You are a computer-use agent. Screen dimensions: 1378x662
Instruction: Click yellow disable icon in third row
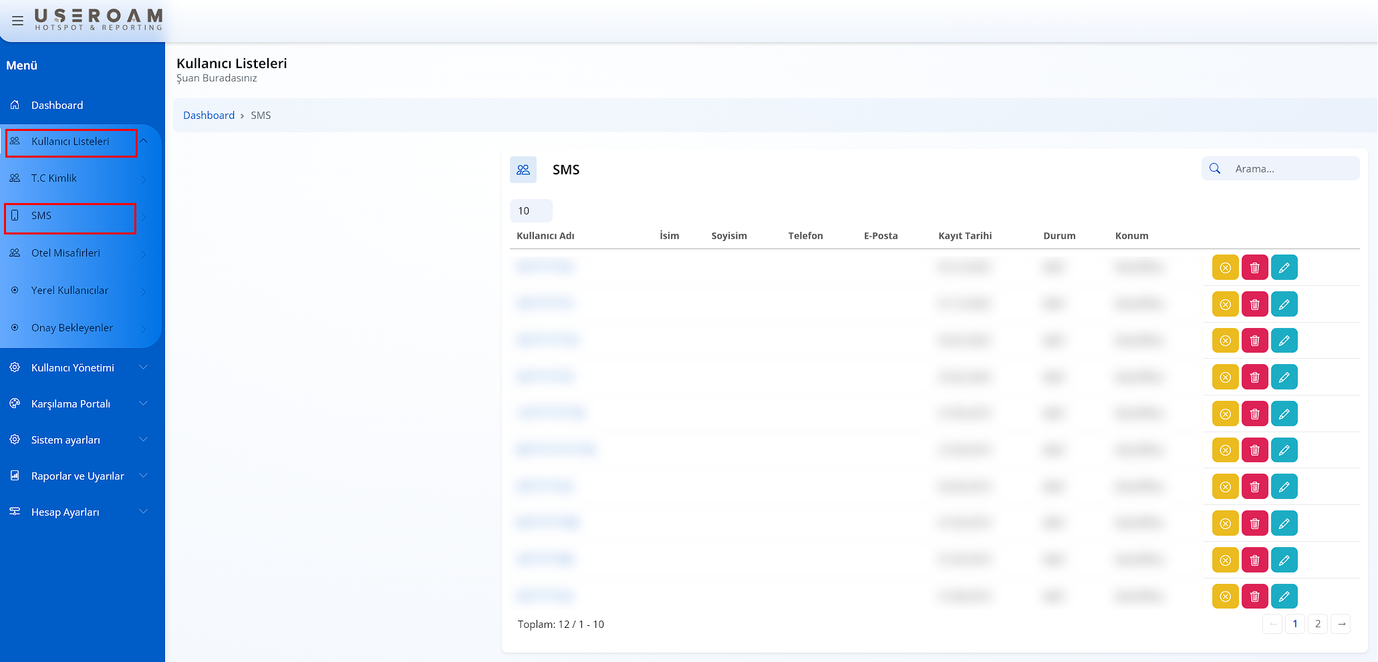(x=1225, y=341)
